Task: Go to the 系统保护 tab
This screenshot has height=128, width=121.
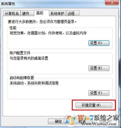Action: (57, 13)
